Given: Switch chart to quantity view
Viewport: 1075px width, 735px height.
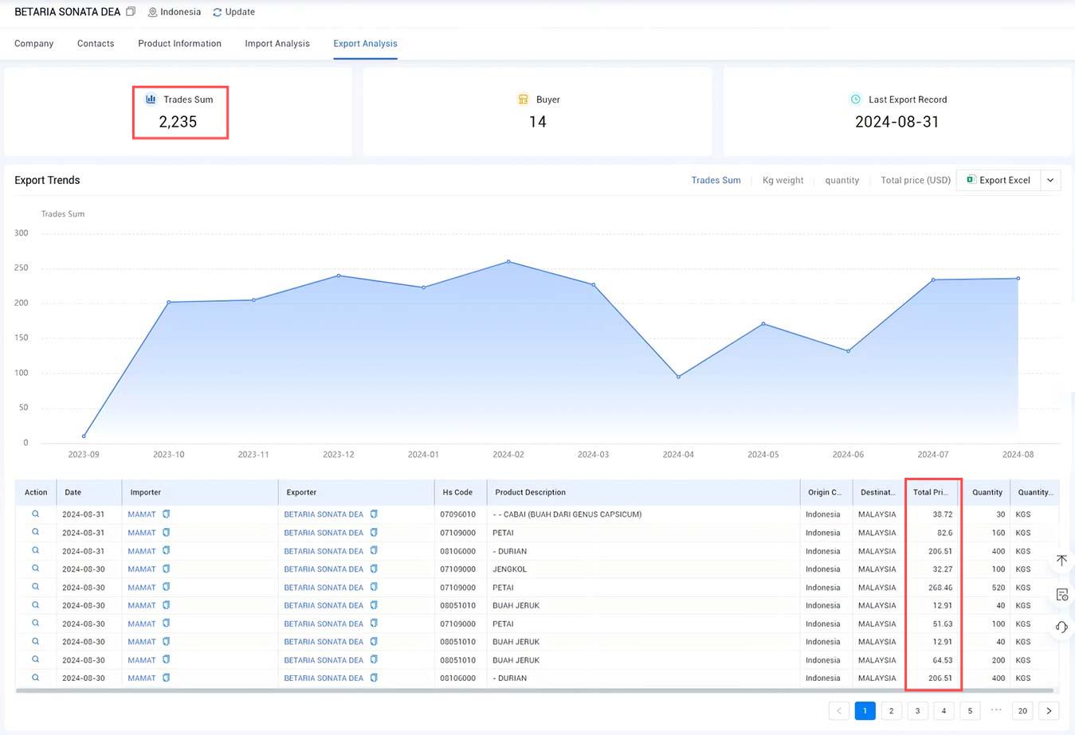Looking at the screenshot, I should [842, 181].
